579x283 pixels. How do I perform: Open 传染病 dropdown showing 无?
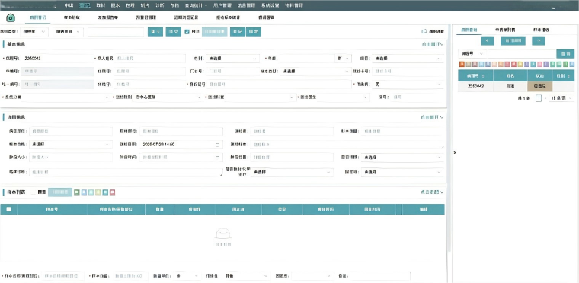coord(408,84)
